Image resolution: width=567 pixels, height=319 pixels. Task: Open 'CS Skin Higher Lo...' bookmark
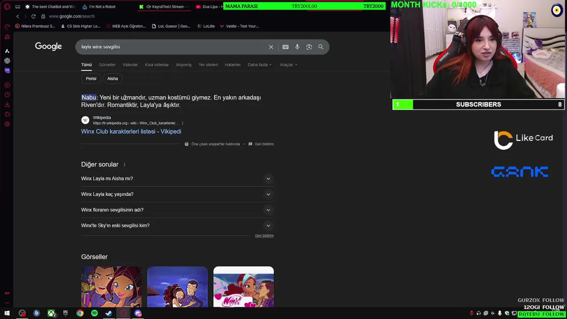(81, 26)
